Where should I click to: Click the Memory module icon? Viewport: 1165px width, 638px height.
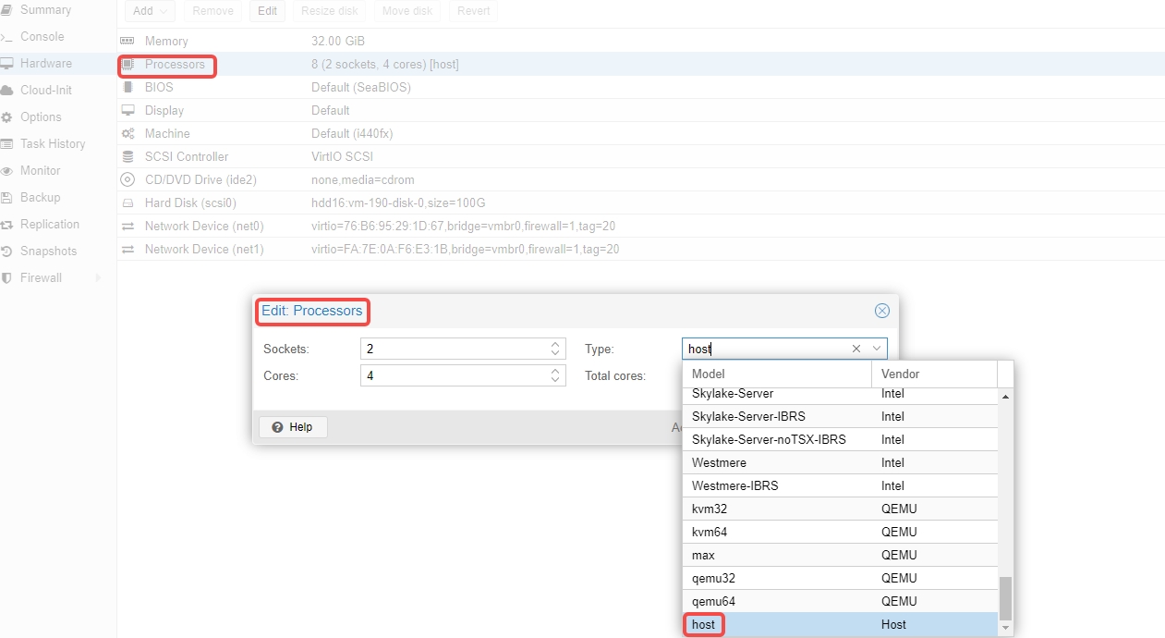pyautogui.click(x=127, y=40)
